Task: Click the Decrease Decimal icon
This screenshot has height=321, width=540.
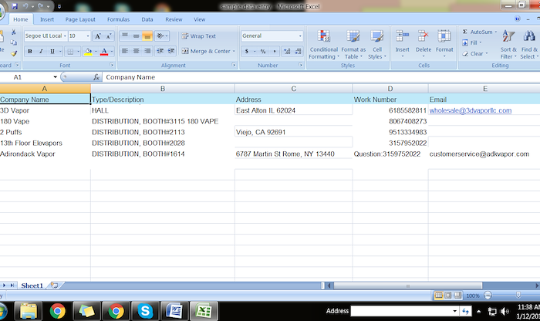Action: point(299,52)
